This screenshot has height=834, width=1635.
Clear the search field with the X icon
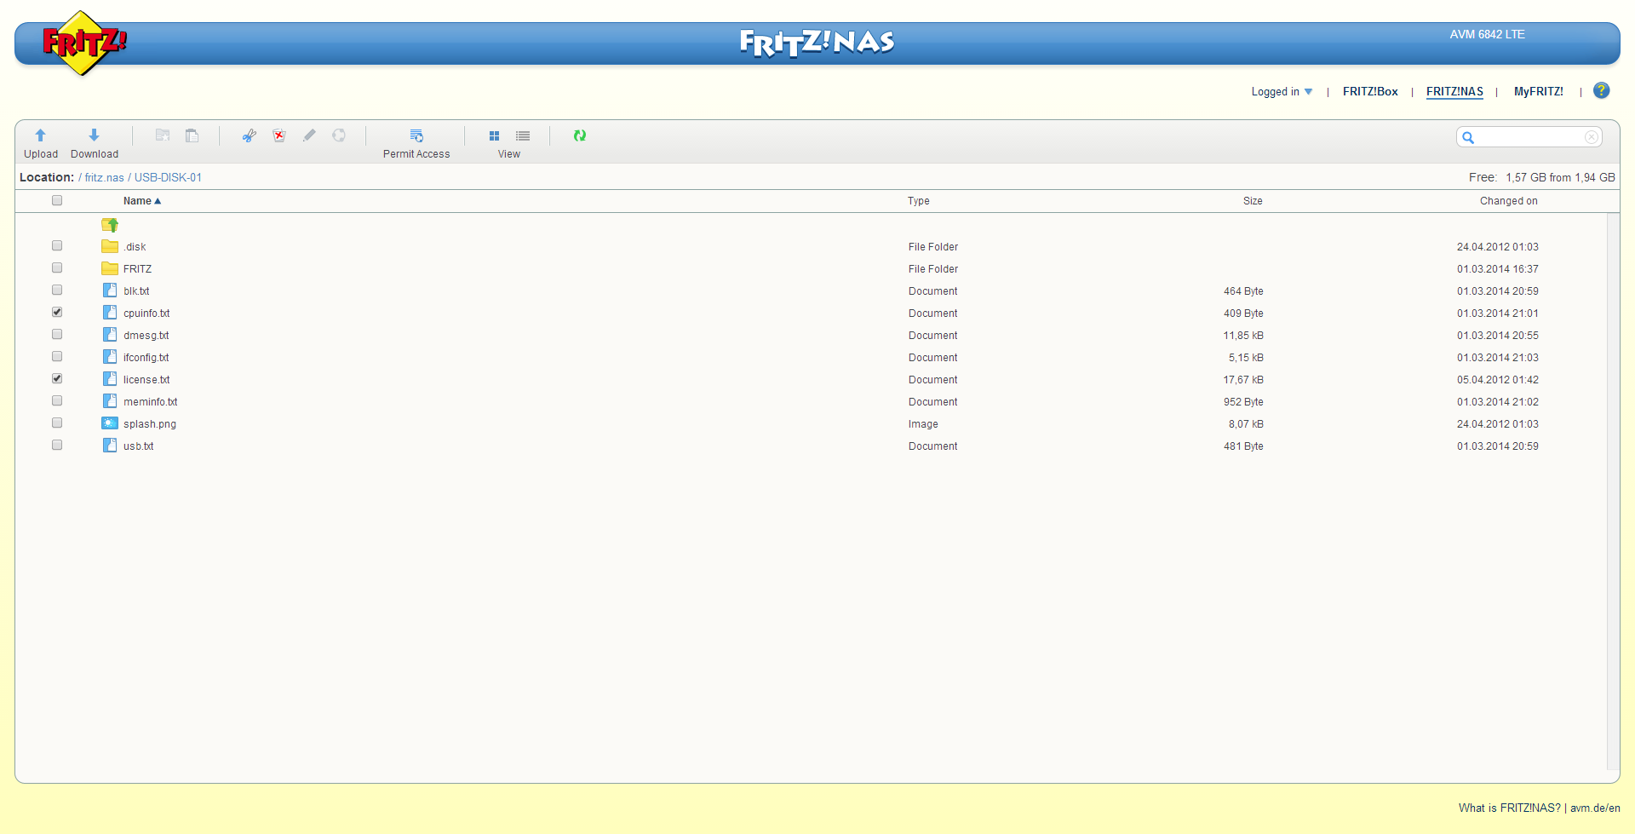1591,137
